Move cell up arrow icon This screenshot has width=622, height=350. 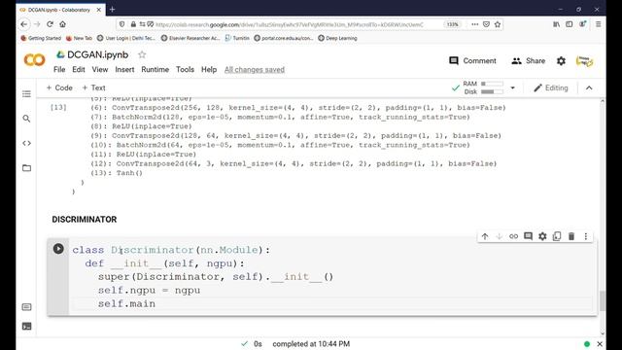coord(485,236)
